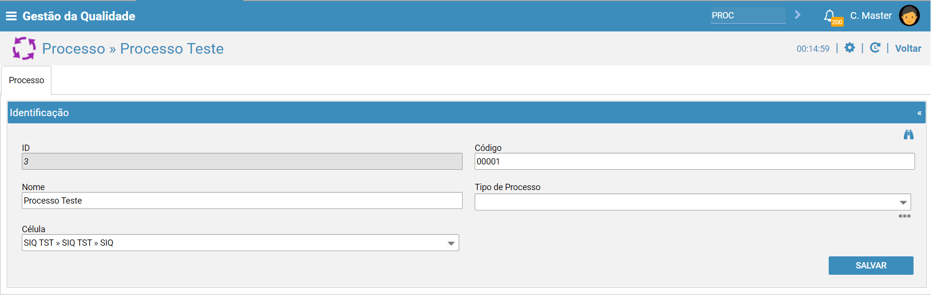Click the disabled ID field
Screen dimensions: 931x297
click(x=242, y=162)
